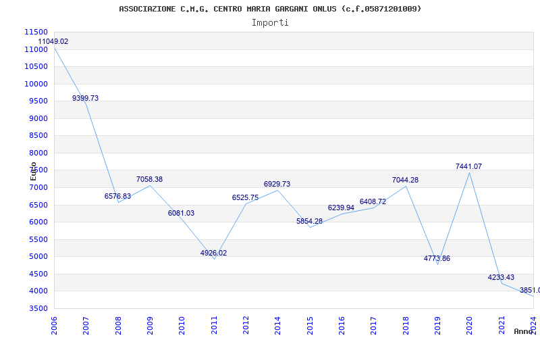The image size is (540, 338).
Task: Click the Anno horizontal axis title
Action: tap(524, 331)
